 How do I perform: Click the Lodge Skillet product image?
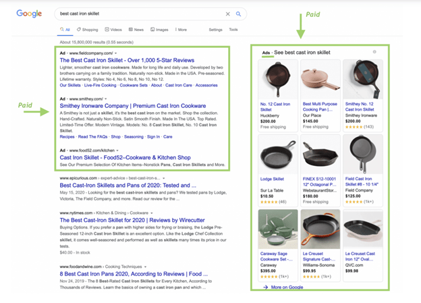pyautogui.click(x=278, y=155)
